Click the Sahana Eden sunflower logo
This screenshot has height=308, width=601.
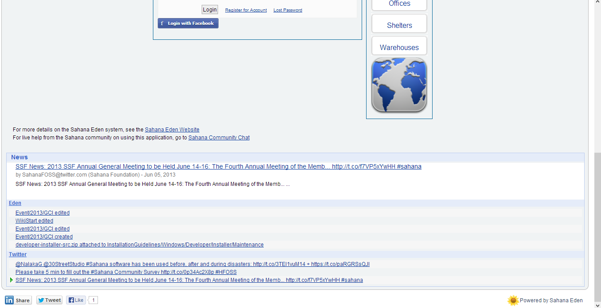(513, 300)
